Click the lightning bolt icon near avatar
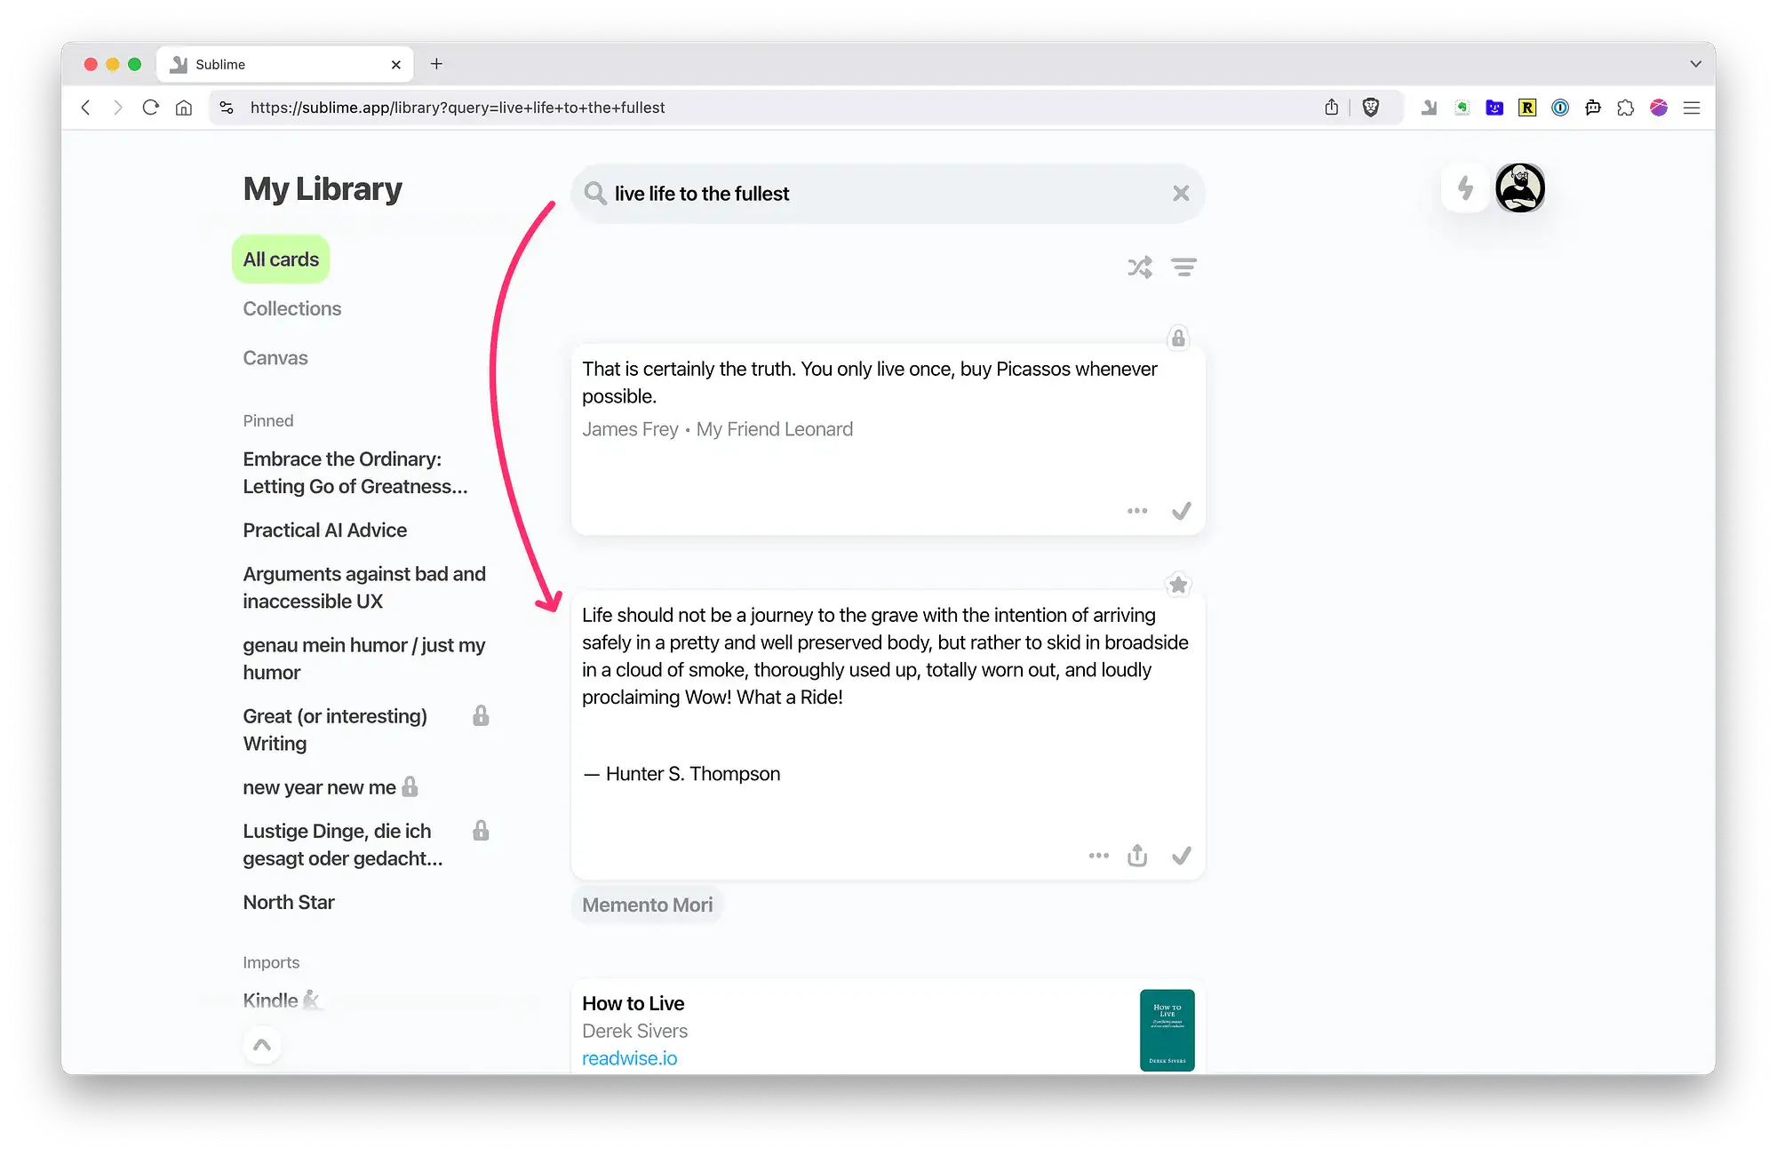Screen dimensions: 1777x1156 point(1465,188)
